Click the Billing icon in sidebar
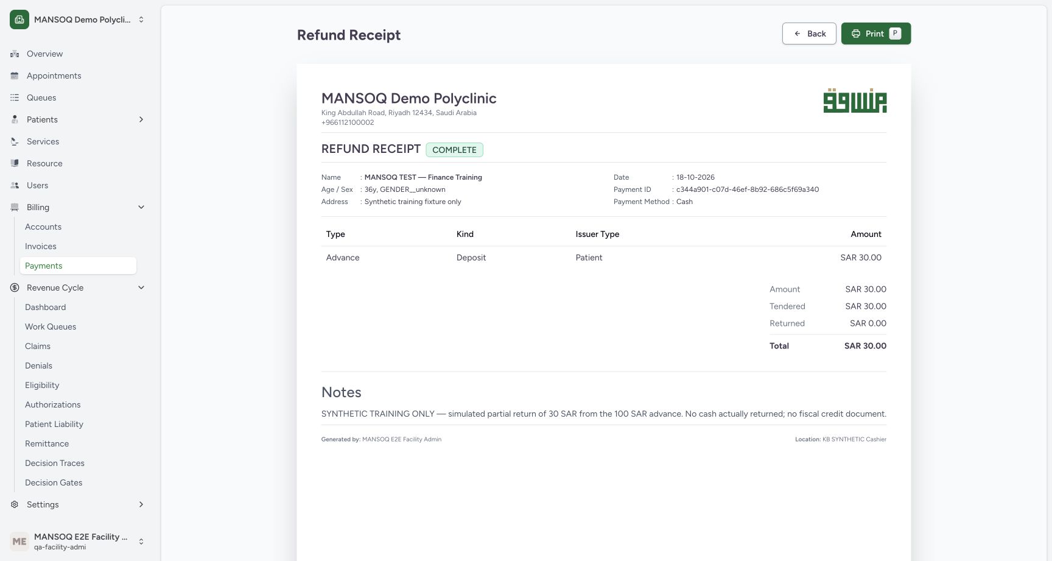Screen dimensions: 1052x561 click(15, 207)
